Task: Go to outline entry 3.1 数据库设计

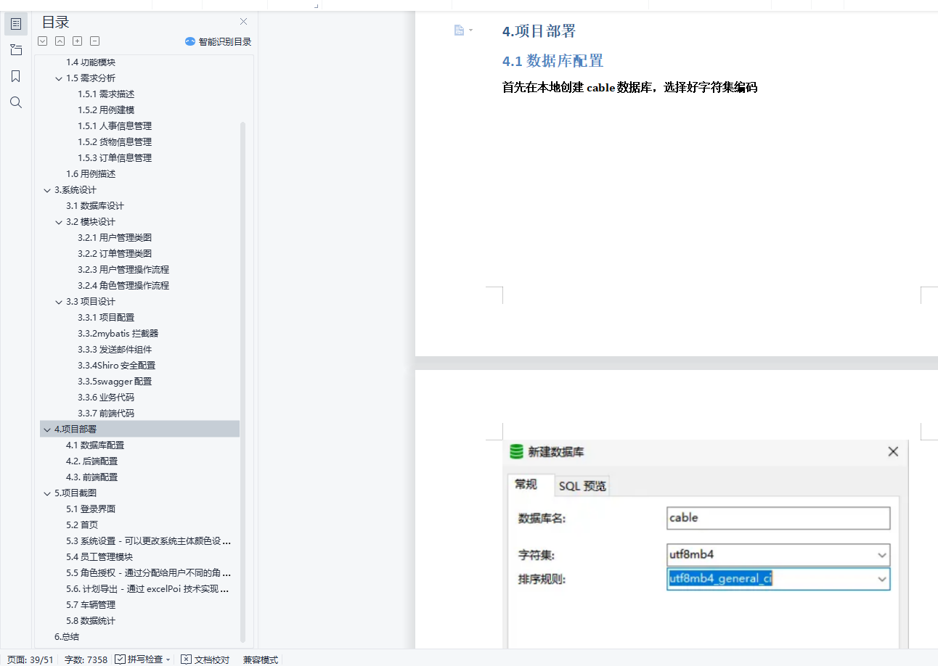Action: pyautogui.click(x=95, y=206)
